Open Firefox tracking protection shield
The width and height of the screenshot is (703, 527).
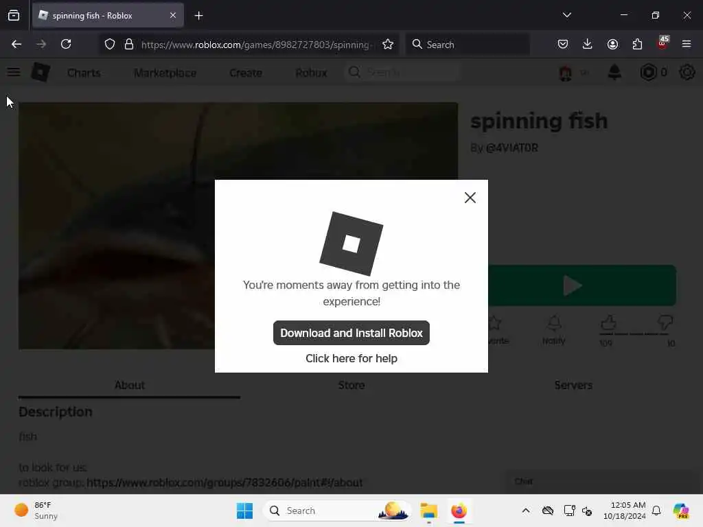pos(109,44)
